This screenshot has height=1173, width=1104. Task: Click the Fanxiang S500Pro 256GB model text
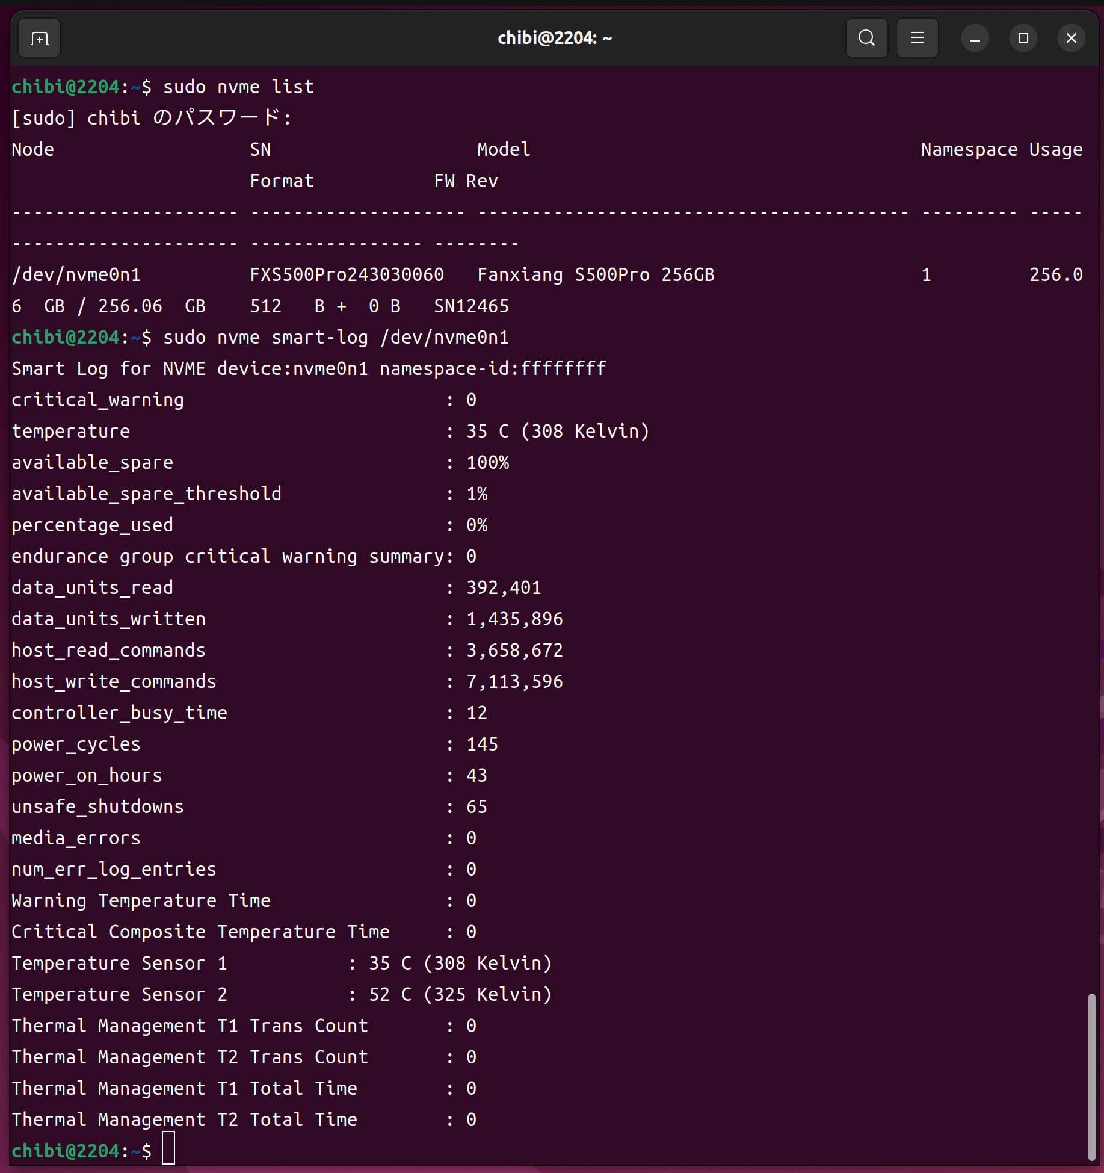(x=595, y=275)
